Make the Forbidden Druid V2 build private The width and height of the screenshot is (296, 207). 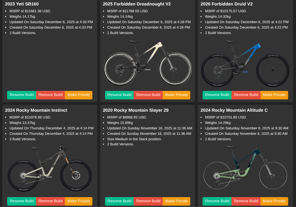coord(274,95)
